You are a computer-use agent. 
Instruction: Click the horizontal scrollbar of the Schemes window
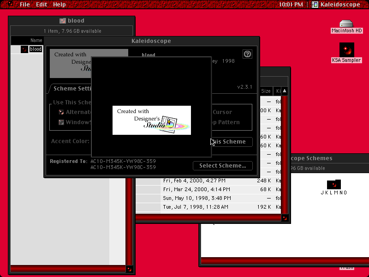click(x=285, y=261)
